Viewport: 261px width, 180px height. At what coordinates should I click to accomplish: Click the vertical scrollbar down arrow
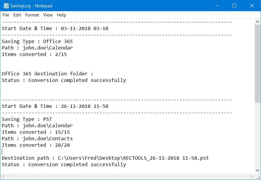click(257, 170)
